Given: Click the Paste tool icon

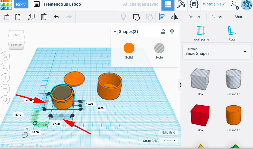Looking at the screenshot, I should [18, 17].
